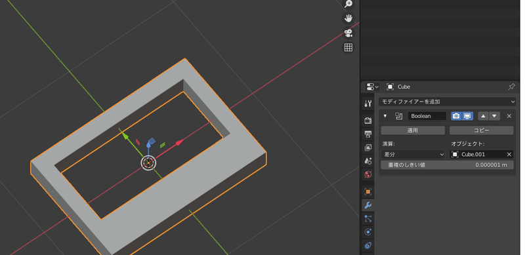
Task: Click the small red plane gizmo handle
Action: 138,142
